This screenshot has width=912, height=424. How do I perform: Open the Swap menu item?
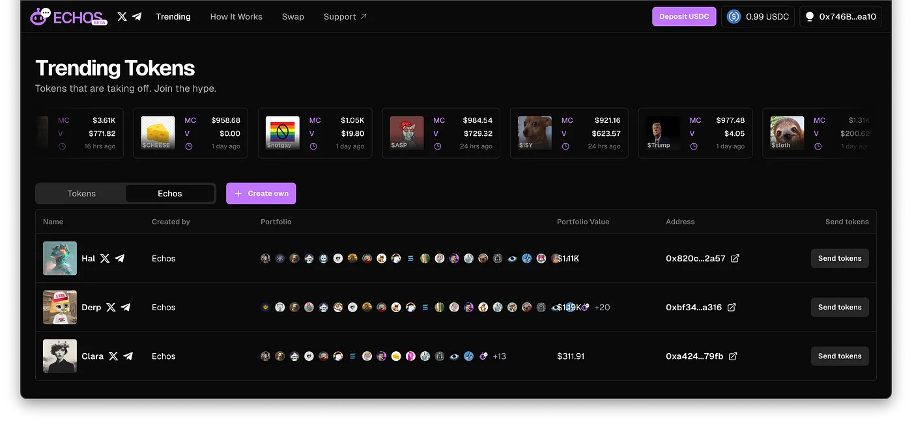click(292, 17)
